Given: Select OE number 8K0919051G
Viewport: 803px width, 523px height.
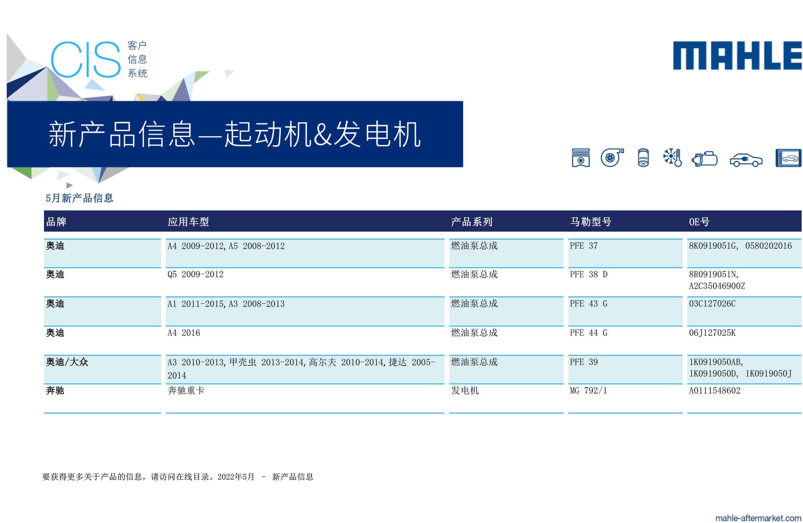Looking at the screenshot, I should tap(712, 246).
